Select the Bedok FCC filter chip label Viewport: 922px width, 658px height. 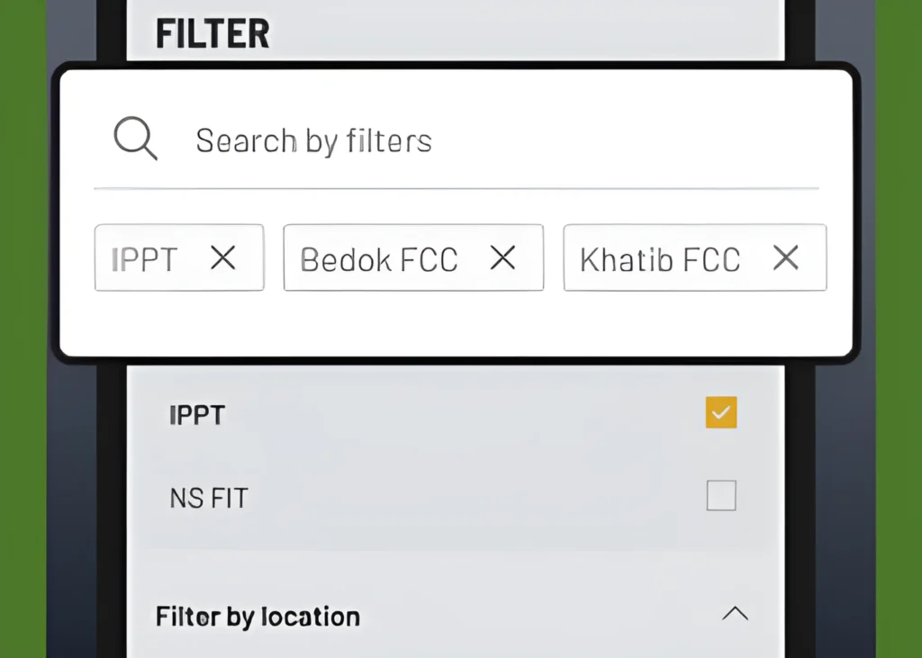click(379, 258)
